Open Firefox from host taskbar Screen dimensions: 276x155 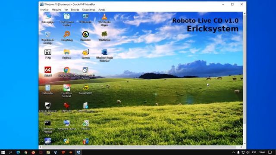(x=33, y=152)
